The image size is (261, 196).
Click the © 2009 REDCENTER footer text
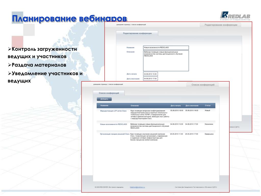pos(109,187)
